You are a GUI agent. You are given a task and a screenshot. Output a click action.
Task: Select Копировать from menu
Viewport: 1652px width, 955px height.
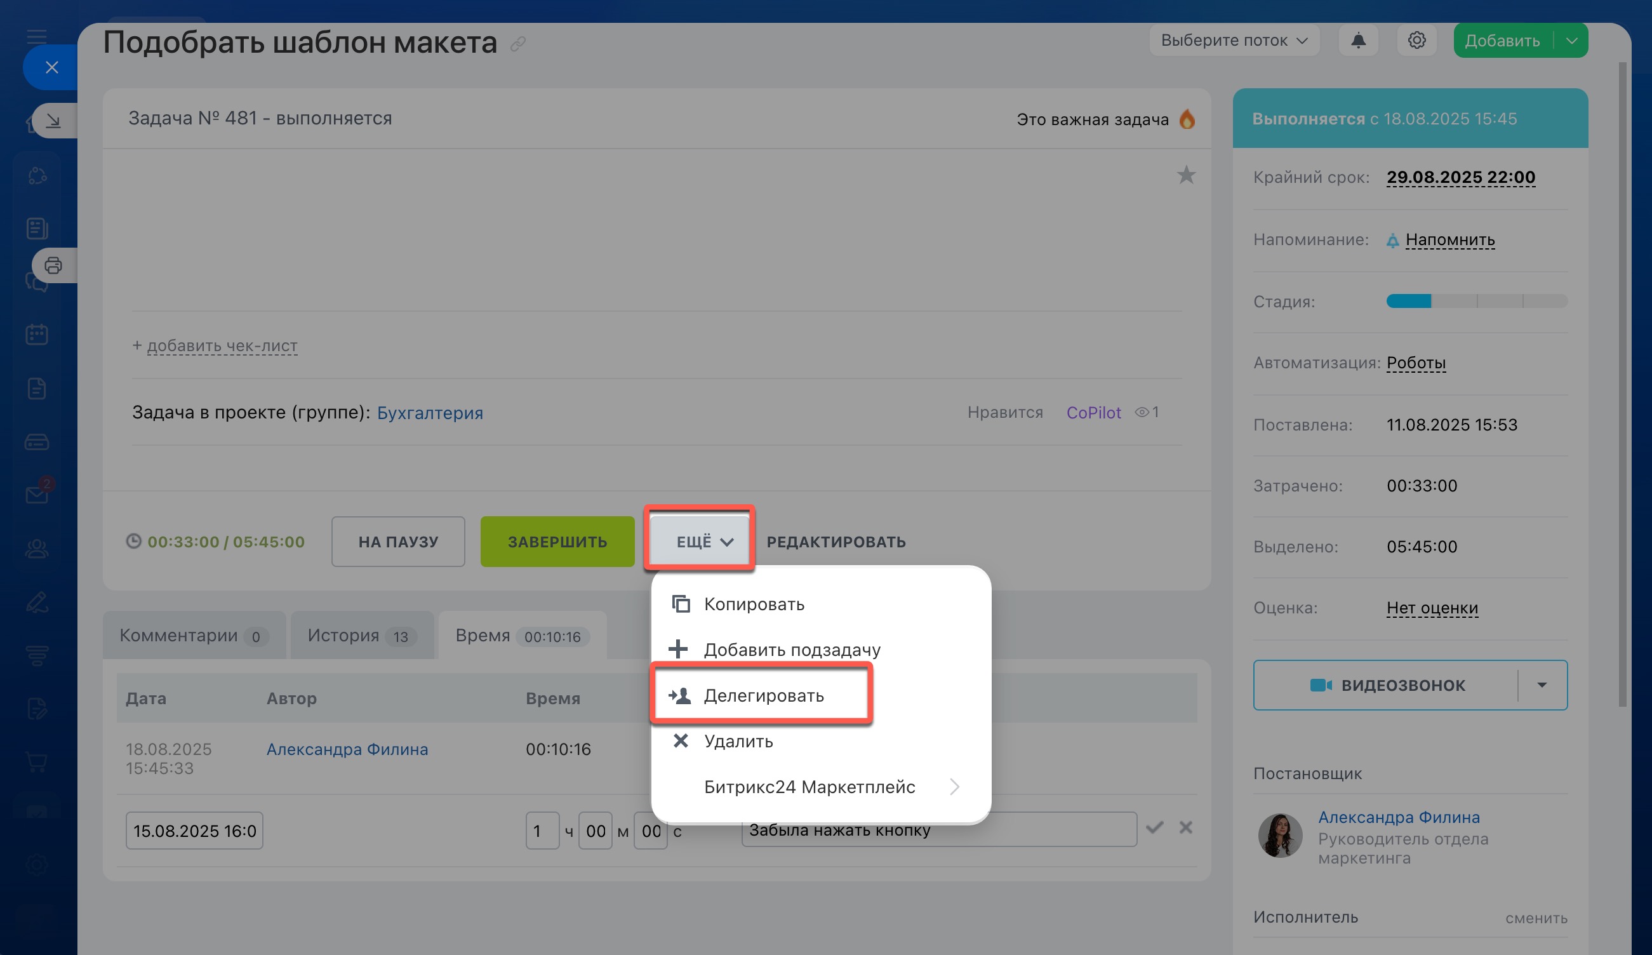(821, 604)
